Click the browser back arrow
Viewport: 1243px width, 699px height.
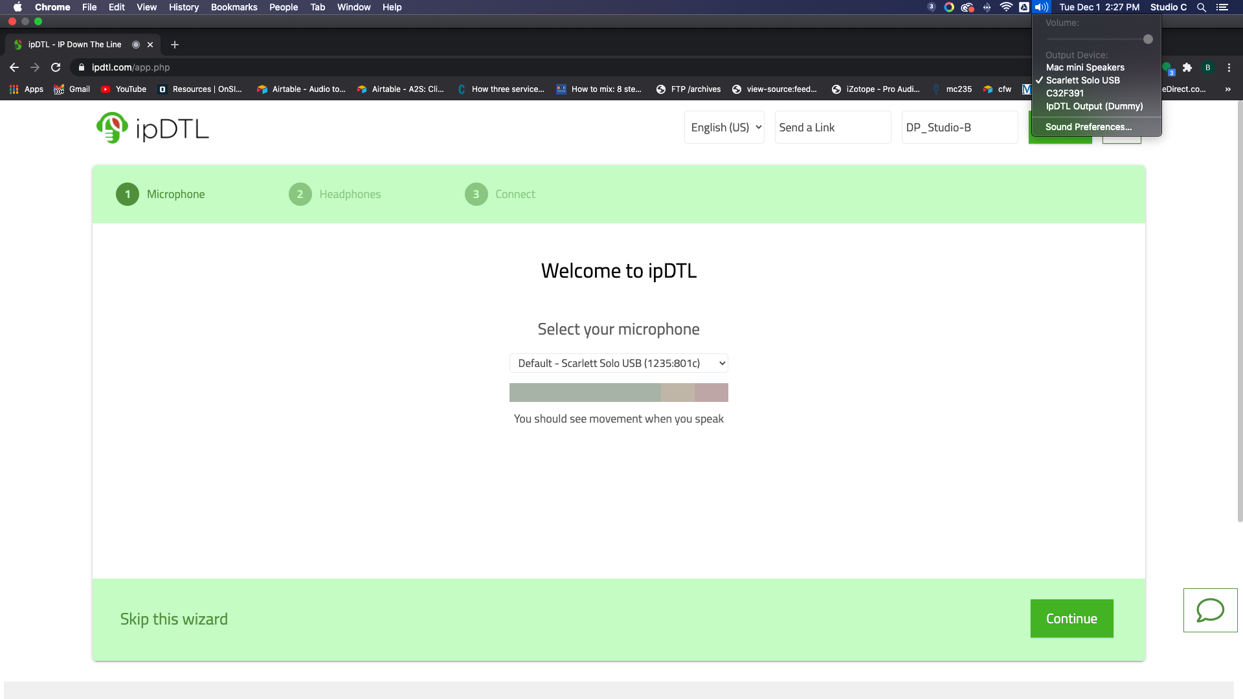[x=14, y=67]
